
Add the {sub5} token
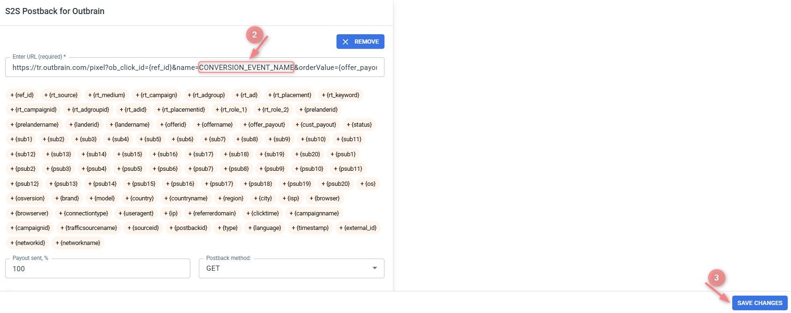click(150, 139)
